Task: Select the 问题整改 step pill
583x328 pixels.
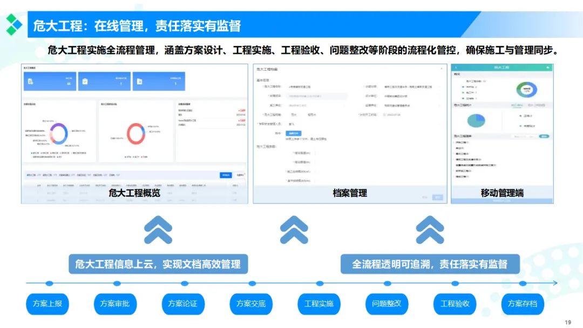Action: tap(387, 304)
